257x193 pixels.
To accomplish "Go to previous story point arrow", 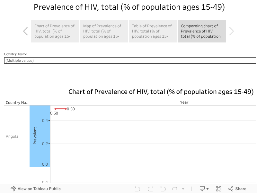I will coord(26,31).
